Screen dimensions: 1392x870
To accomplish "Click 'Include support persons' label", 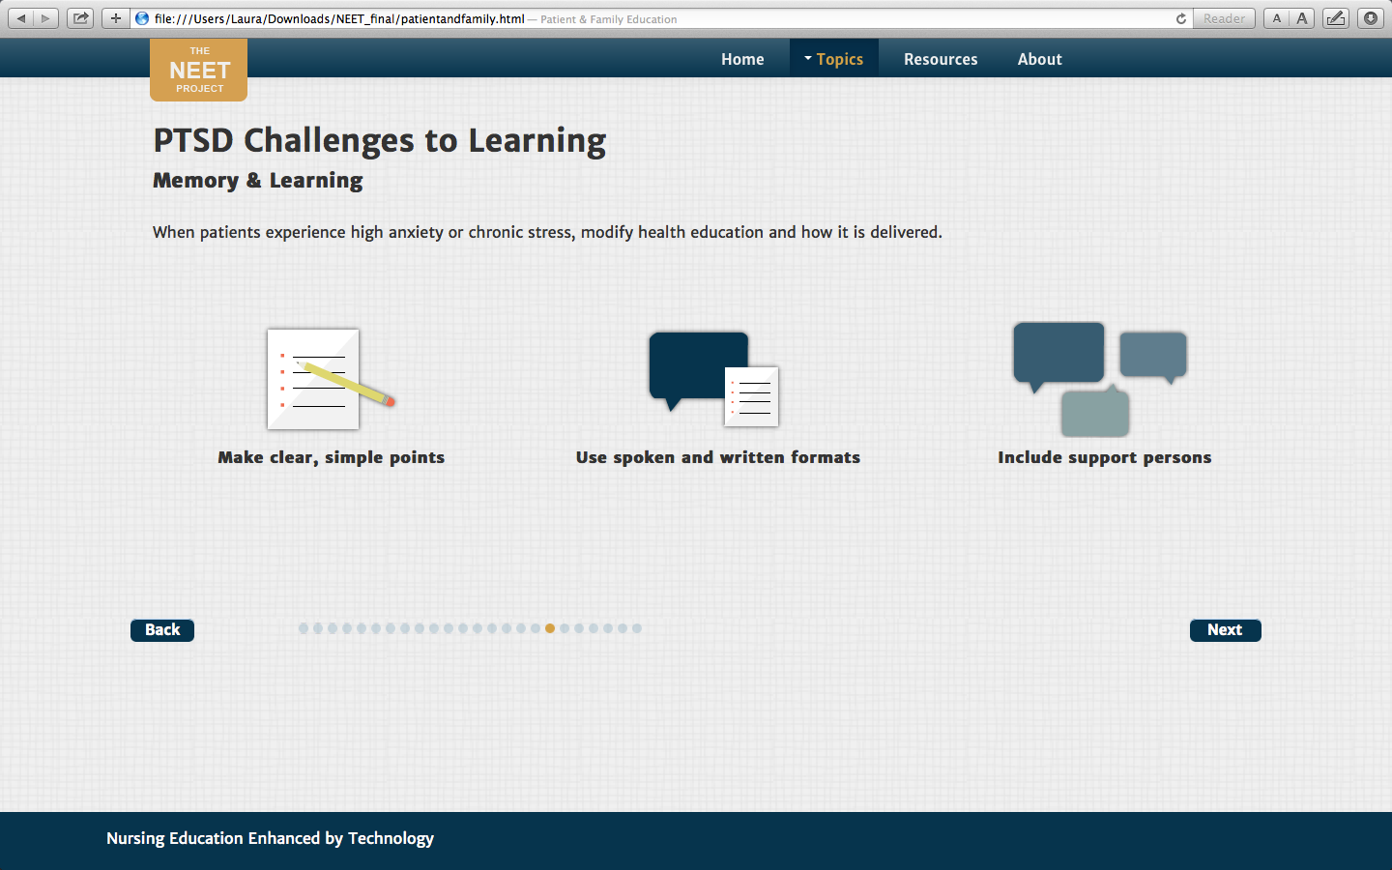I will coord(1105,457).
